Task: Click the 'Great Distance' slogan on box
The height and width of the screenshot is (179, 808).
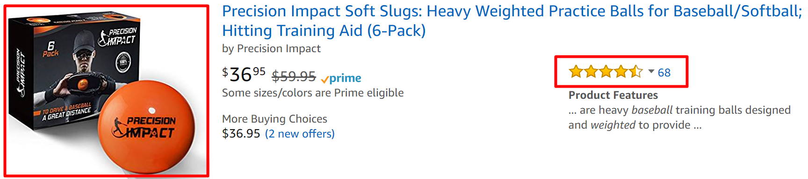Action: tap(66, 112)
